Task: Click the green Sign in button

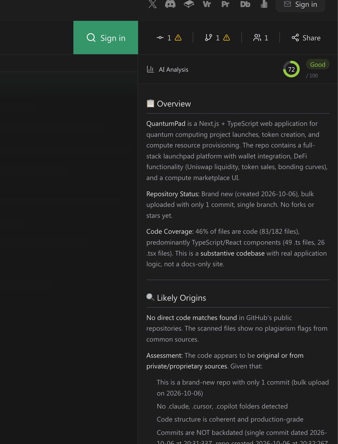Action: 106,37
